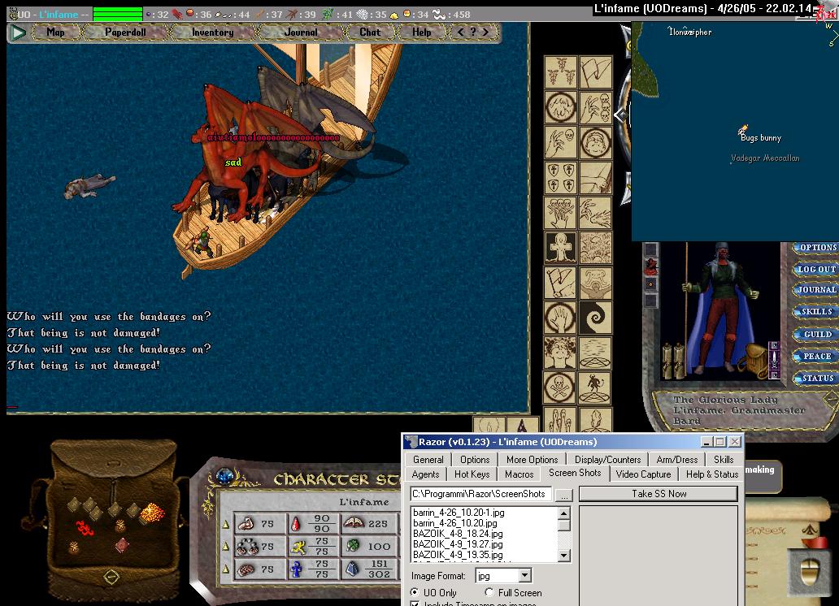Select BAZOIK_4-8_18.24.jpg in the list

[x=458, y=533]
